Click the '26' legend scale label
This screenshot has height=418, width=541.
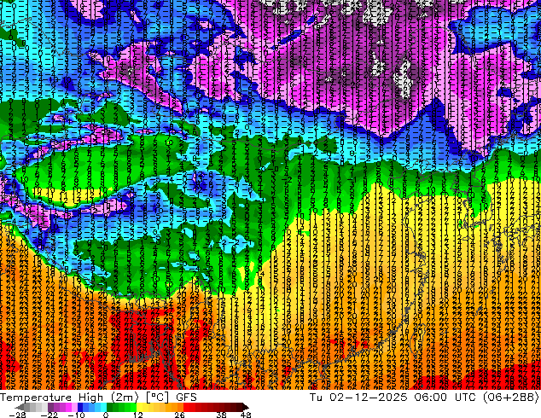179,415
